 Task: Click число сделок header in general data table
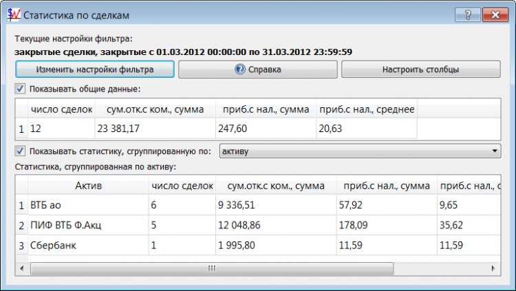[x=61, y=109]
